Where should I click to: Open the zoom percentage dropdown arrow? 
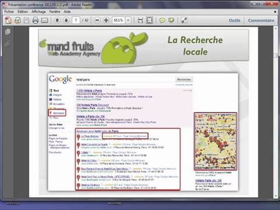tap(128, 20)
